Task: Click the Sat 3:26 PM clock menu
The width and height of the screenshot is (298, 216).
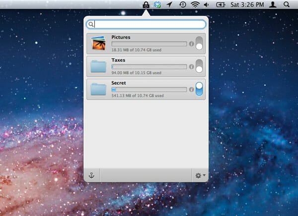Action: click(x=247, y=4)
